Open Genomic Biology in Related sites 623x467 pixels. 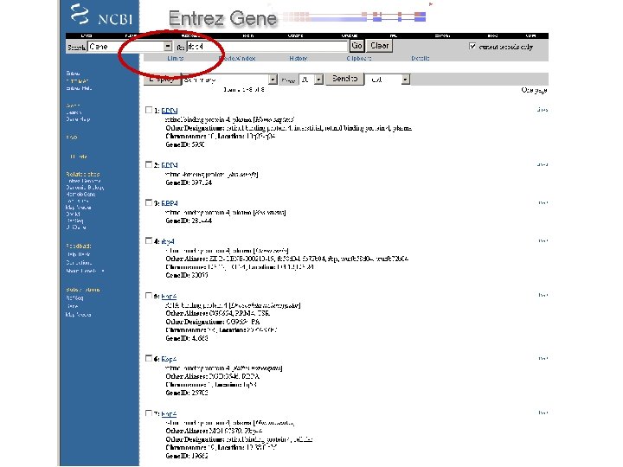tap(85, 188)
